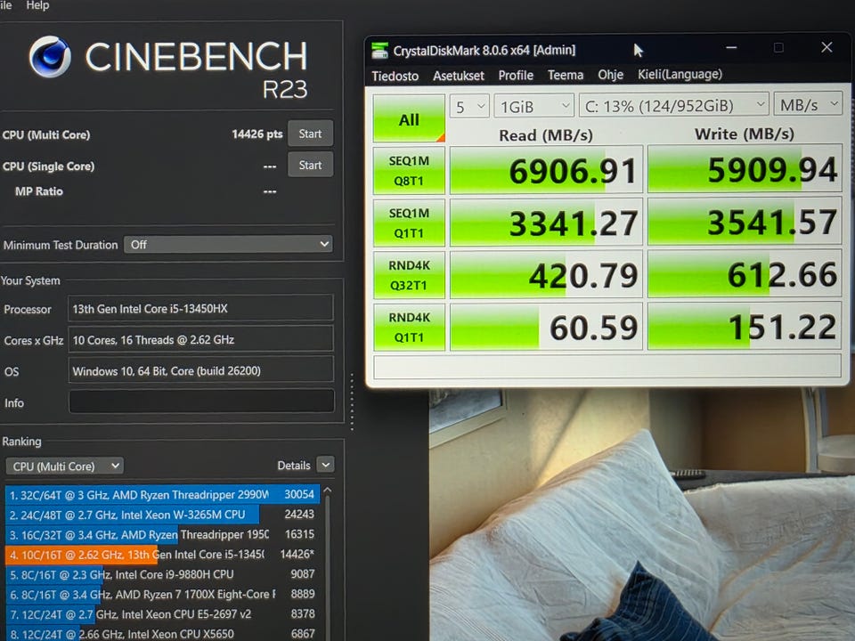The height and width of the screenshot is (641, 855).
Task: Select the Intel Xeon W-3265M ranking row
Action: 162,515
